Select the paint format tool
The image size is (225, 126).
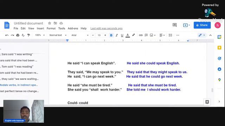click(x=29, y=35)
